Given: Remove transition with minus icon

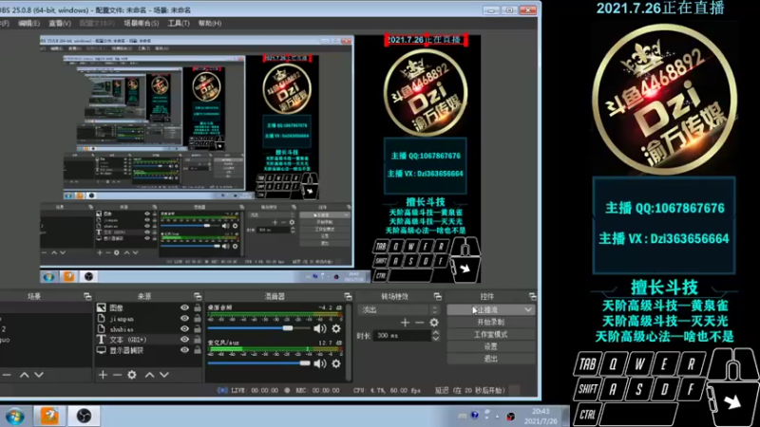Looking at the screenshot, I should tap(420, 322).
